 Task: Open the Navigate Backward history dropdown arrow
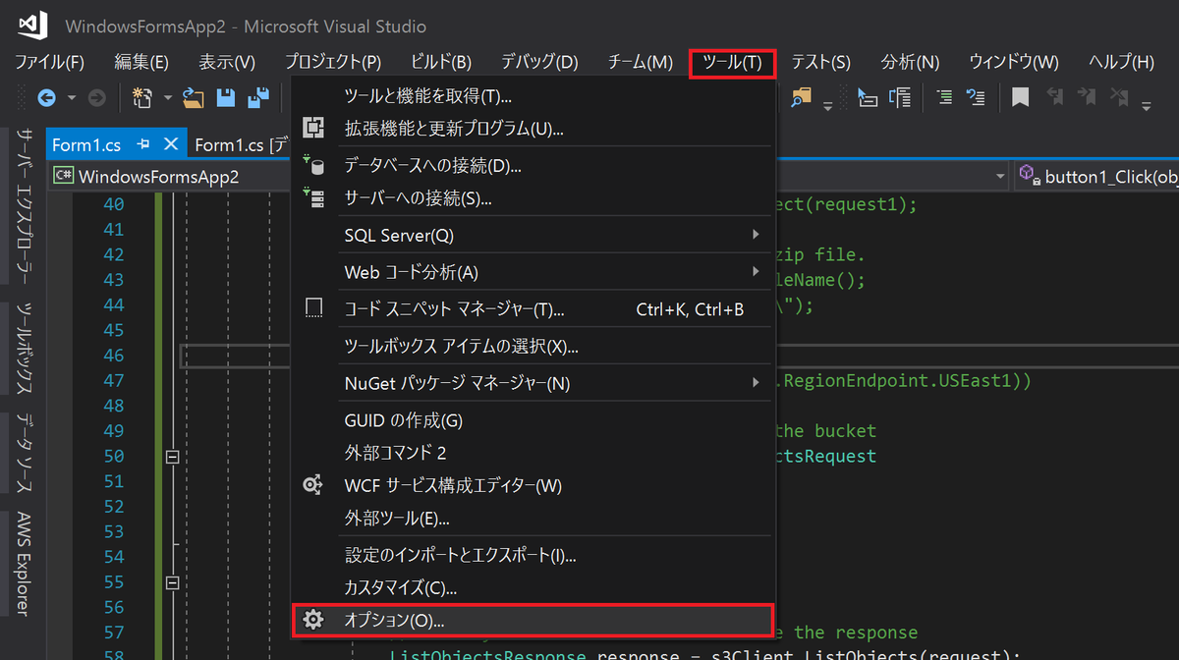coord(72,98)
